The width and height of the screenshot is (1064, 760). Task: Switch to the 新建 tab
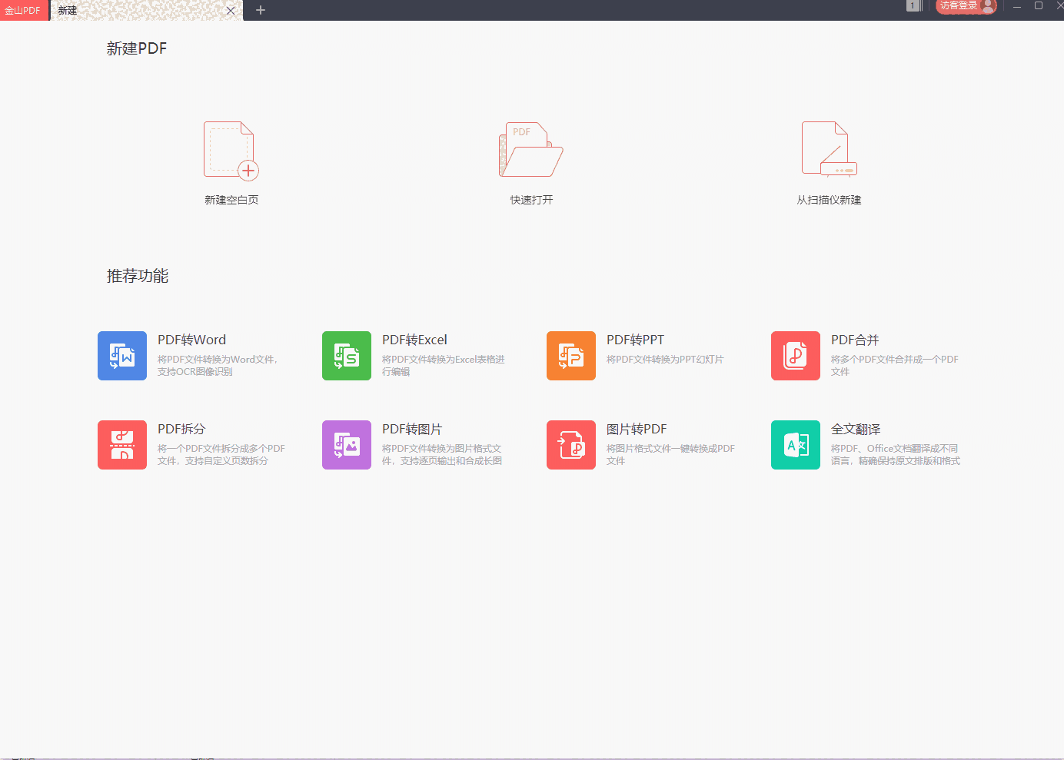tap(66, 10)
